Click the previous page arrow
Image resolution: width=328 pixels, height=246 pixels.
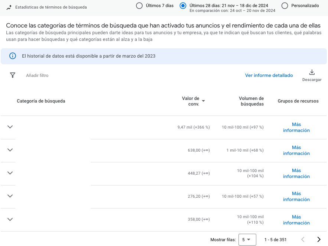point(303,240)
